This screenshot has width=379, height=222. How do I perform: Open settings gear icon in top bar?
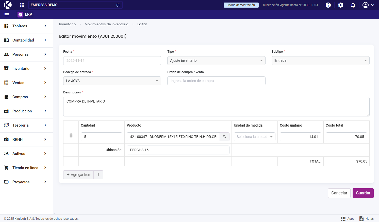[341, 5]
